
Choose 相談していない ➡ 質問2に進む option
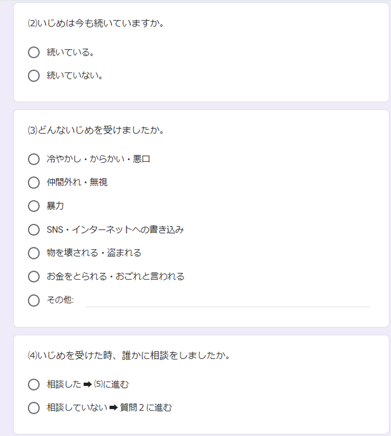point(34,408)
